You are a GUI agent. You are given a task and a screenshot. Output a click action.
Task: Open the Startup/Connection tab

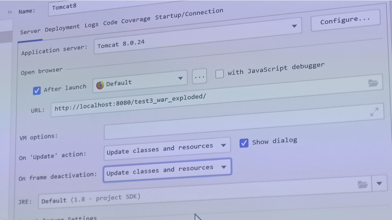189,14
